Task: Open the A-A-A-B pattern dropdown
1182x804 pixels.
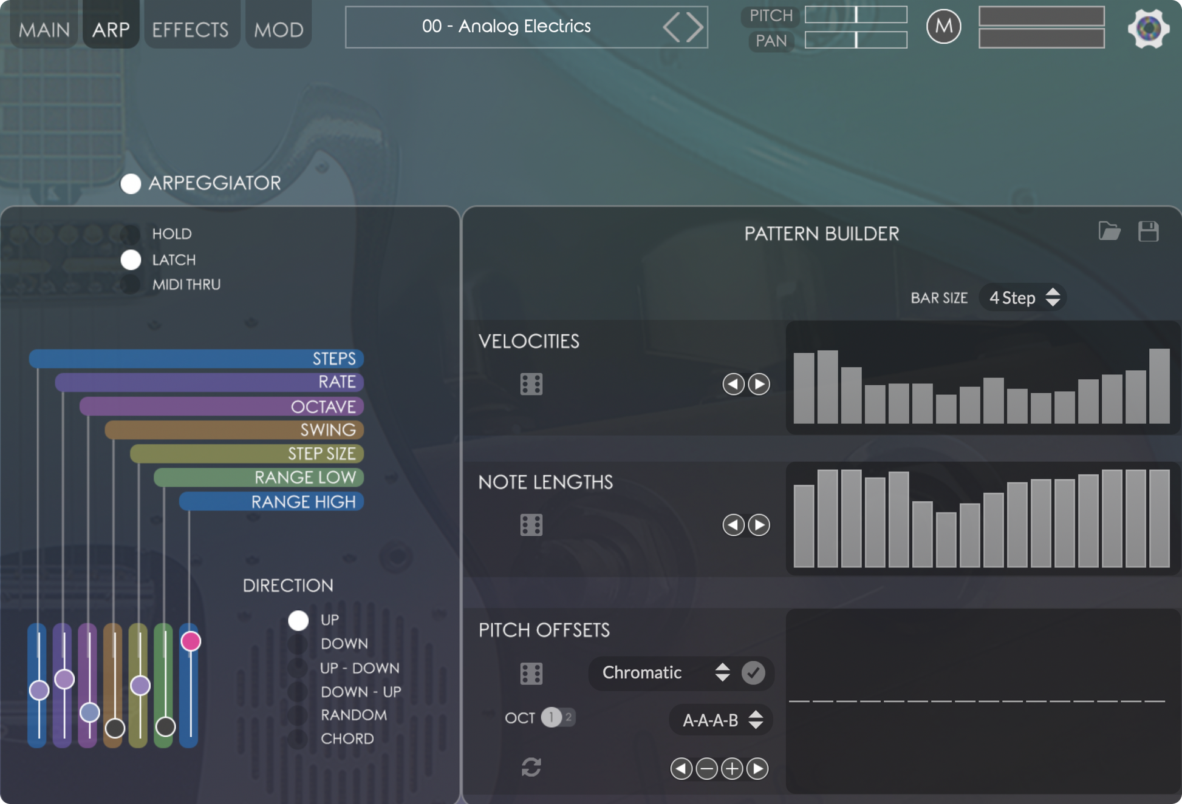Action: tap(721, 720)
